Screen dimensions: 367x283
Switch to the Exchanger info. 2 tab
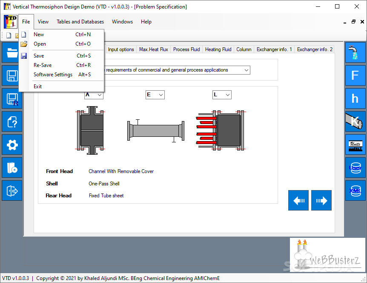tap(315, 49)
